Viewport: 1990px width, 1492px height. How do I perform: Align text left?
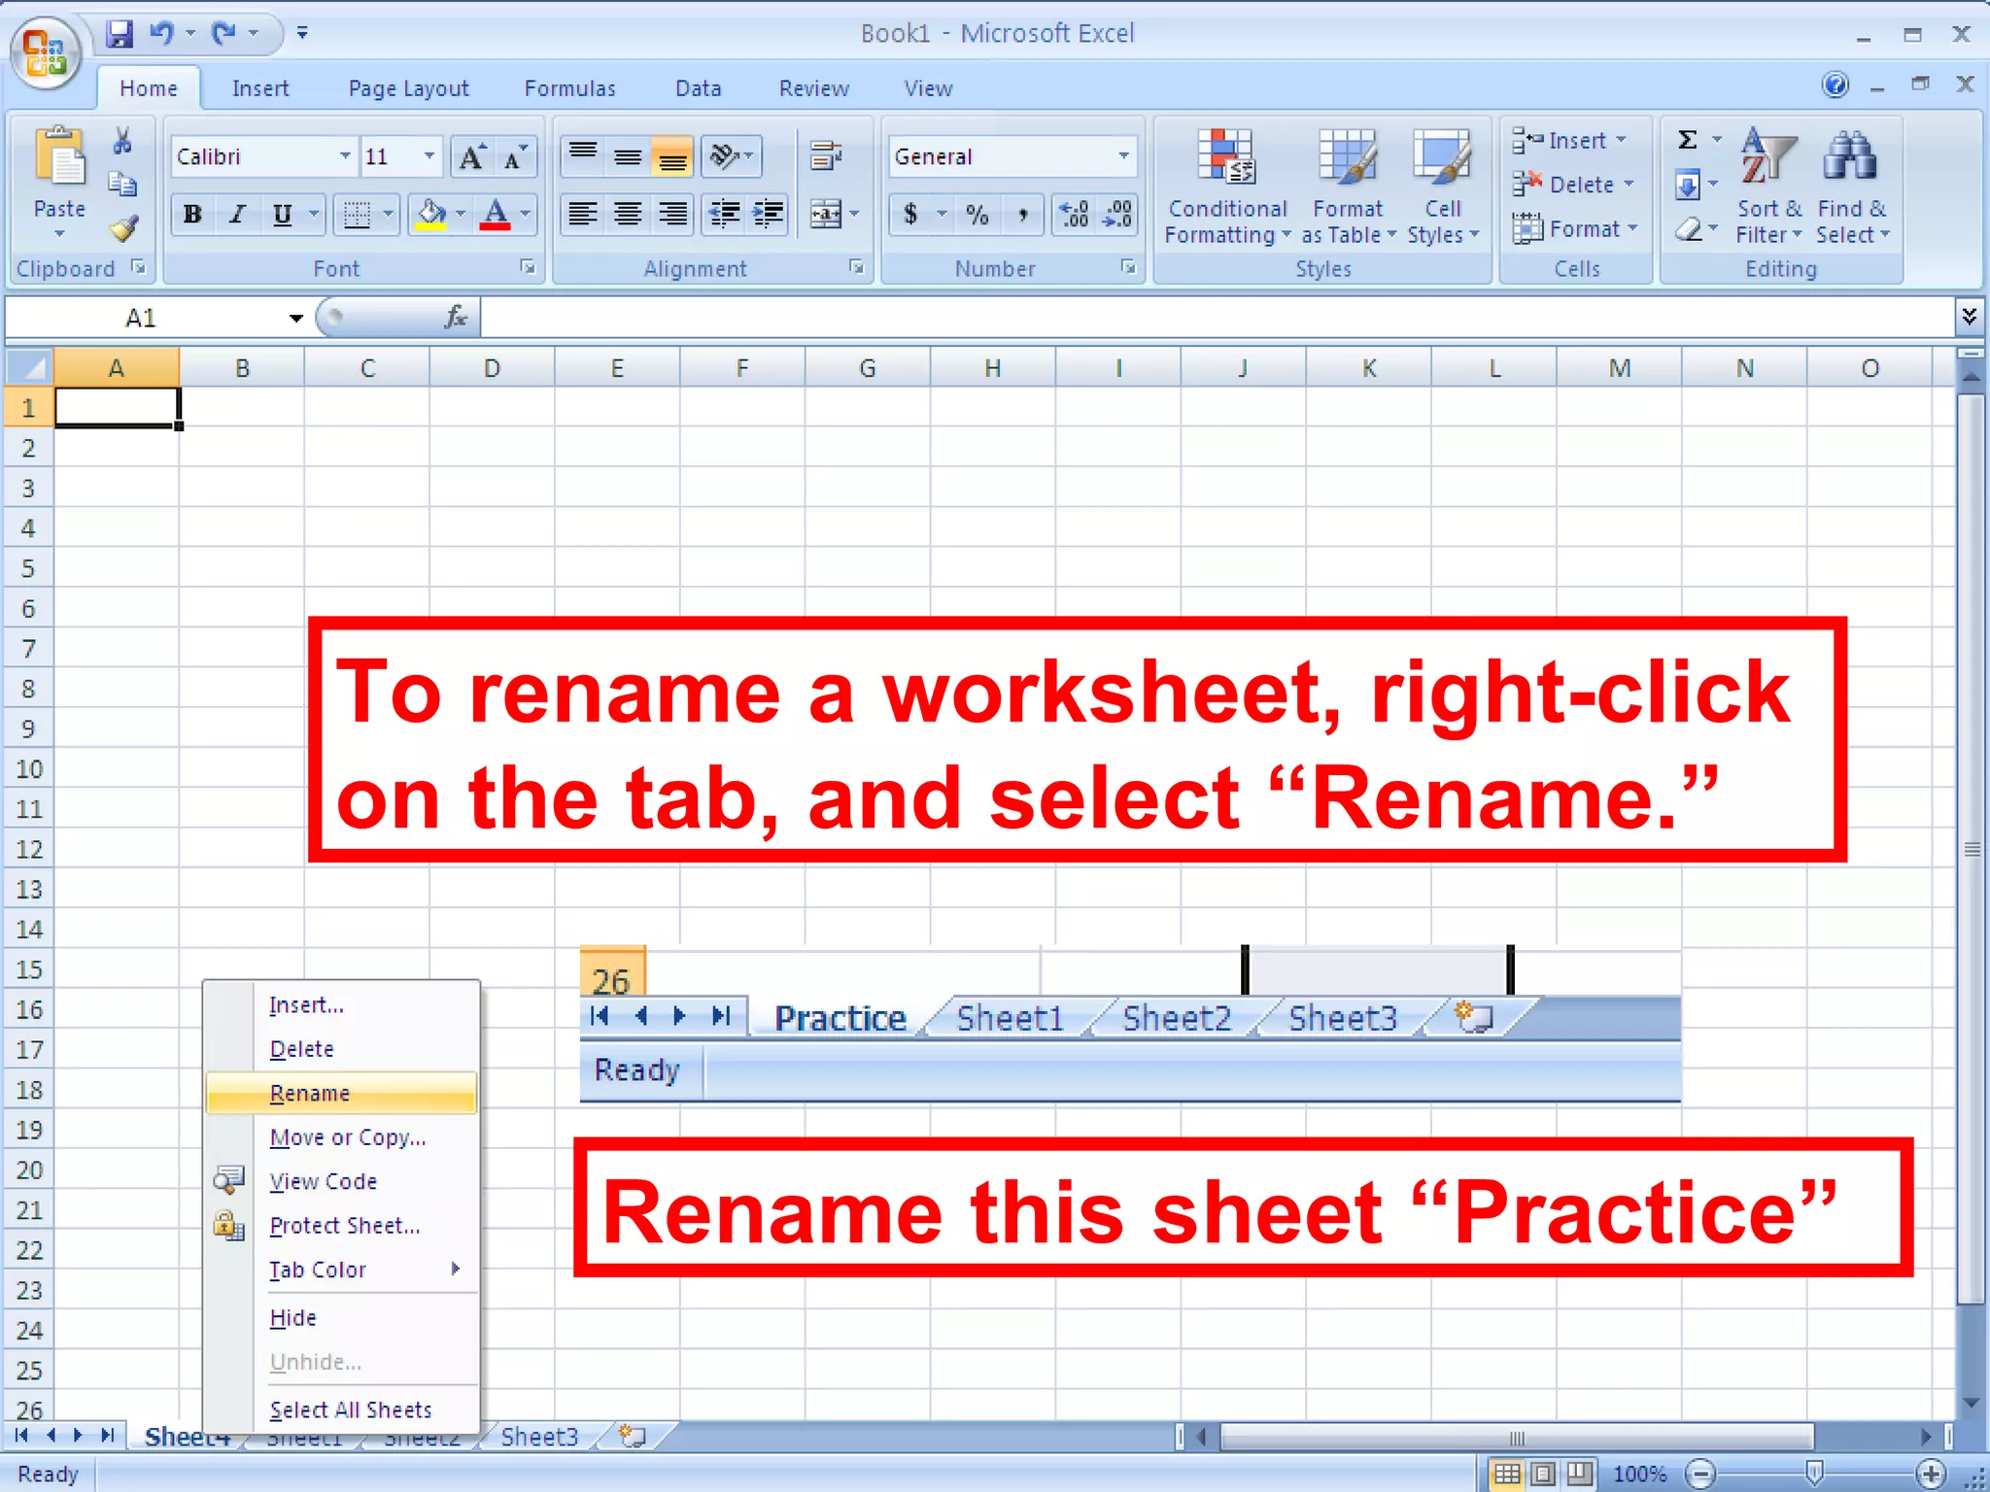(x=583, y=215)
